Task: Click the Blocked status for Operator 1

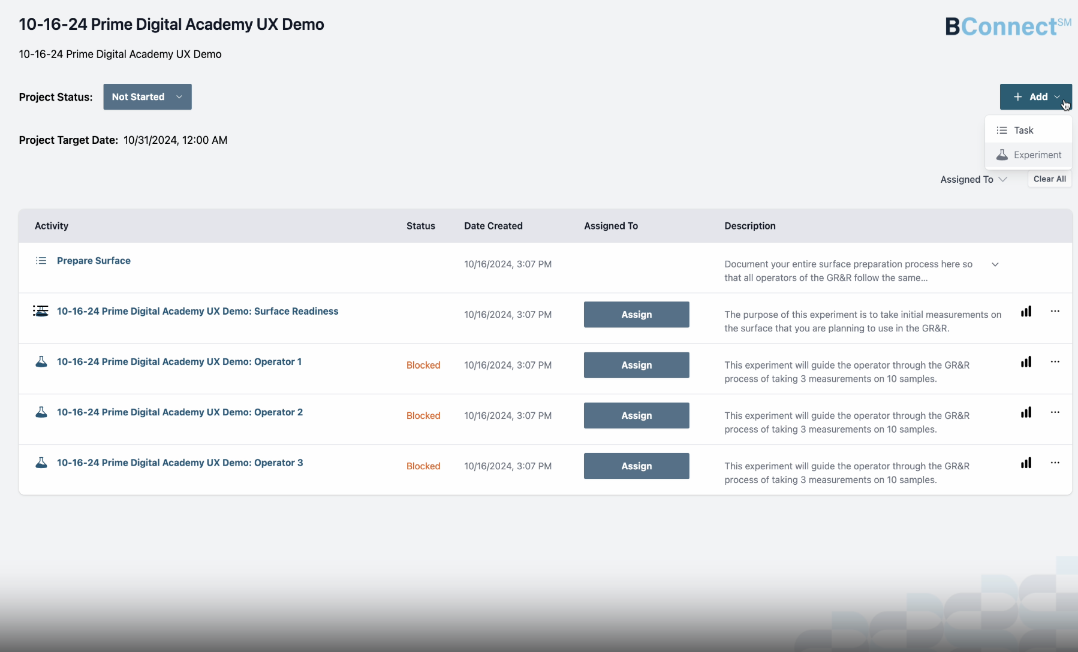Action: (423, 365)
